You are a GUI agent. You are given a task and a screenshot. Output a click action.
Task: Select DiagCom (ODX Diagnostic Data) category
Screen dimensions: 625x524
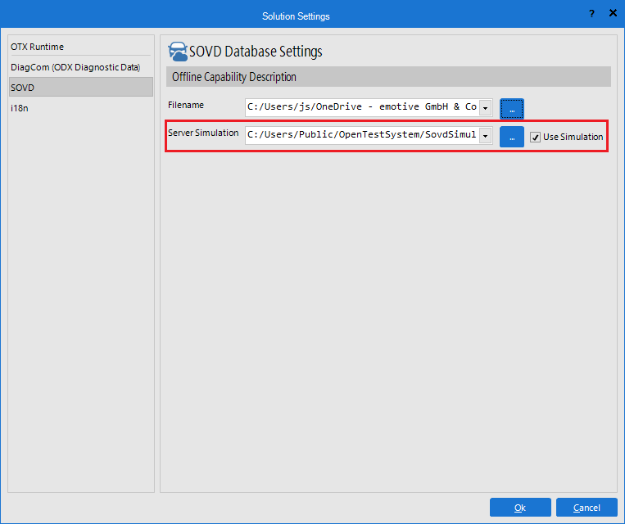click(x=75, y=67)
